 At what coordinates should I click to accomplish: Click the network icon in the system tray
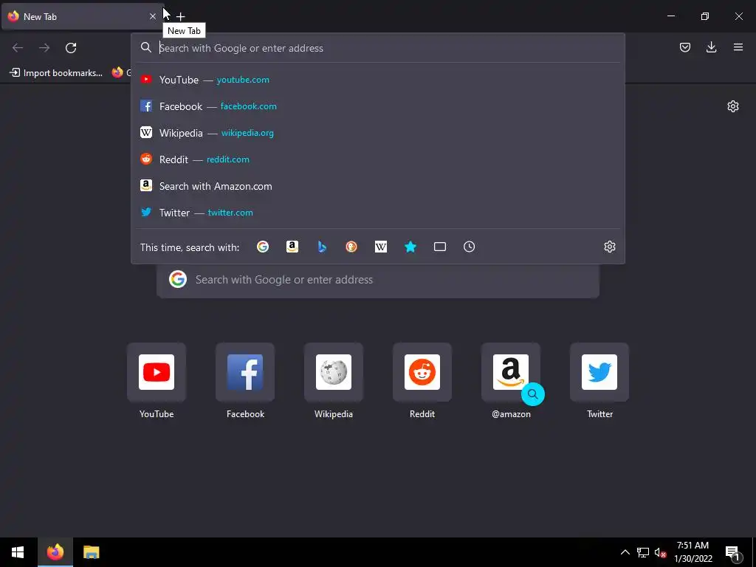coord(643,552)
